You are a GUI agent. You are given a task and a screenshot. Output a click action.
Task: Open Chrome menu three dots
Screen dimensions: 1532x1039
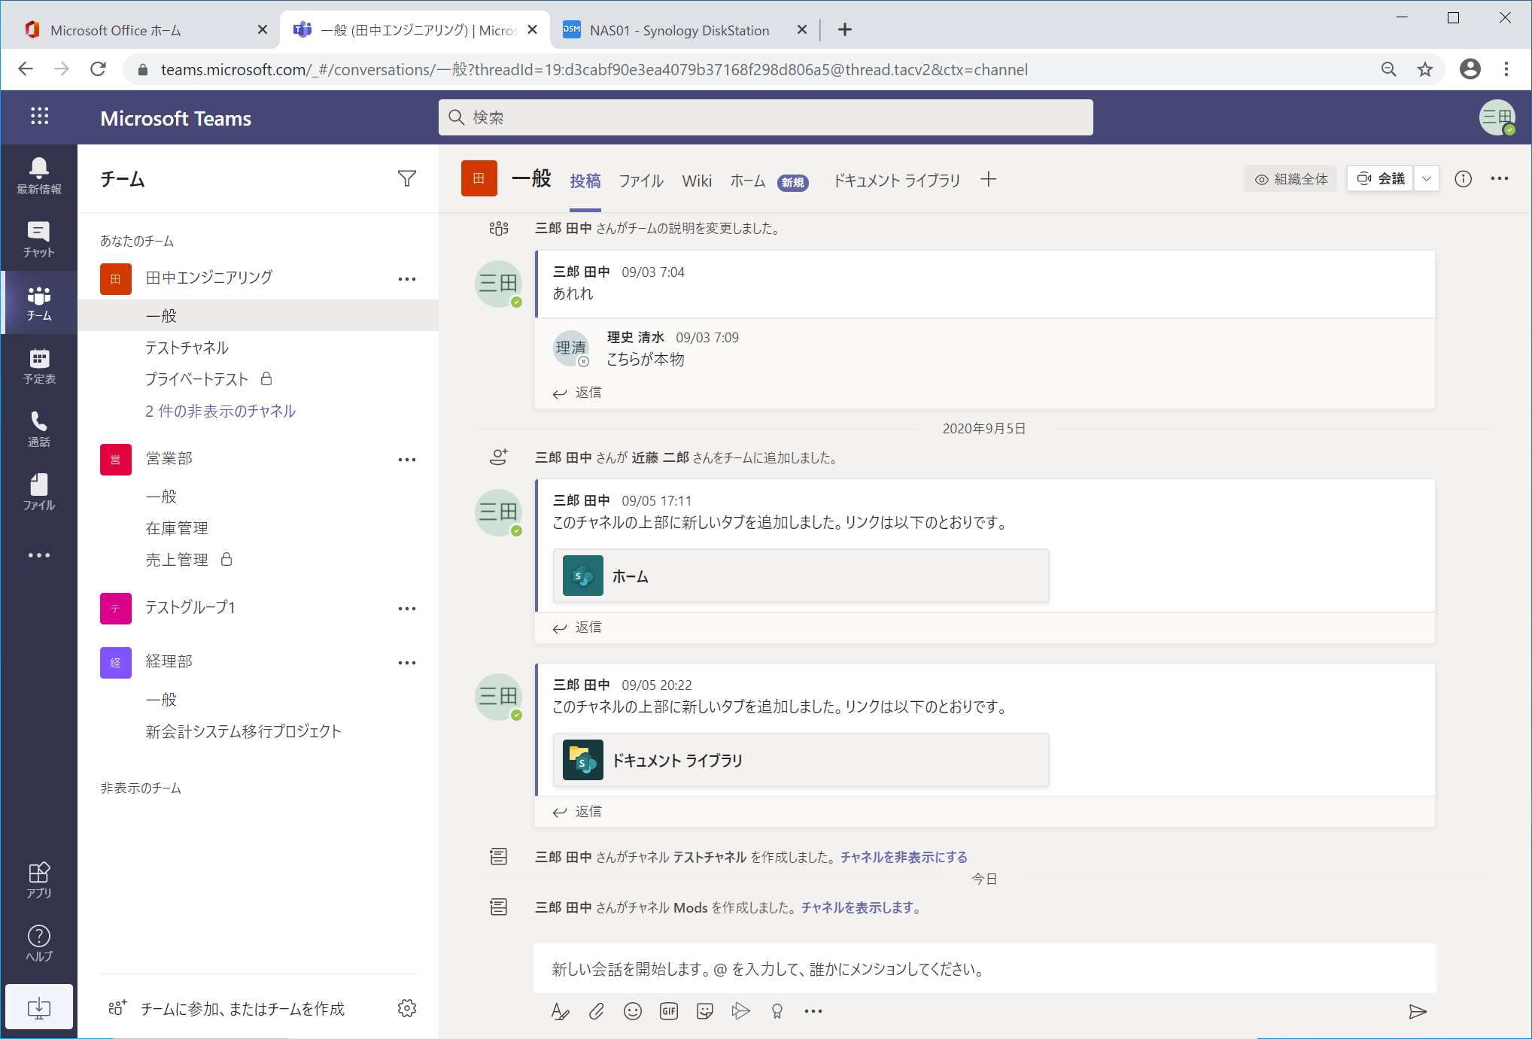click(x=1506, y=69)
